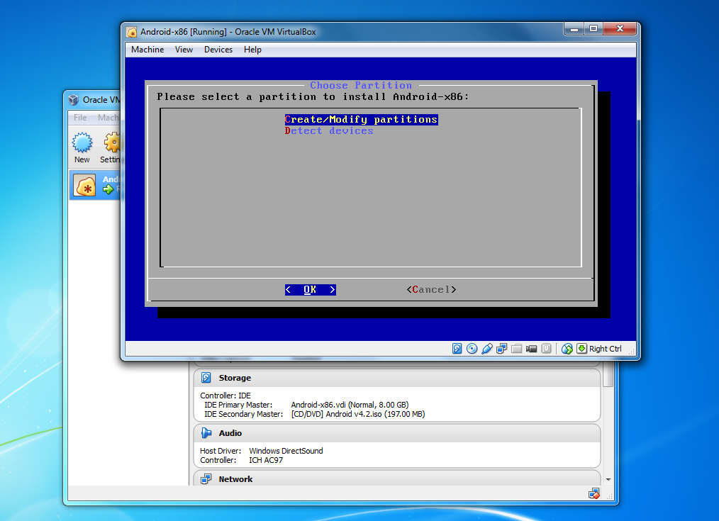Screen dimensions: 719x521
Task: Click the VirtualBox icon in VM title bar
Action: tap(132, 32)
